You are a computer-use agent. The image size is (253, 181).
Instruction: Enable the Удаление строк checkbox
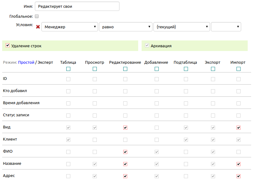coord(8,45)
